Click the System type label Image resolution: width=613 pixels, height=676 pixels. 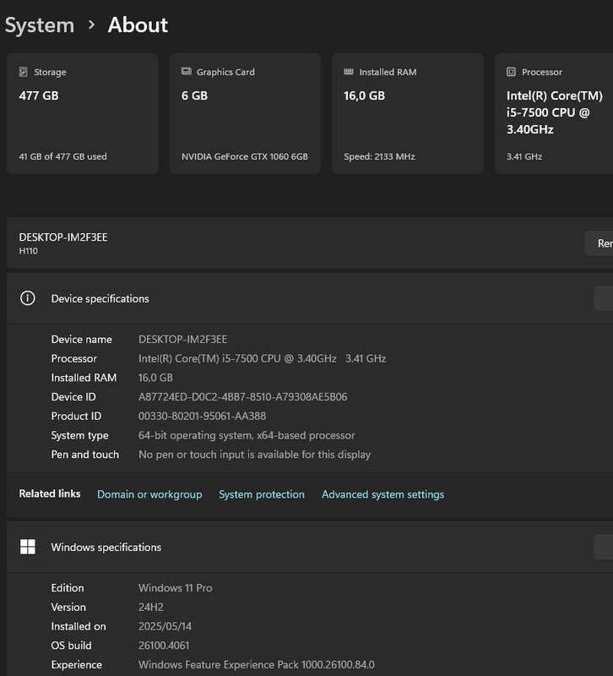79,435
